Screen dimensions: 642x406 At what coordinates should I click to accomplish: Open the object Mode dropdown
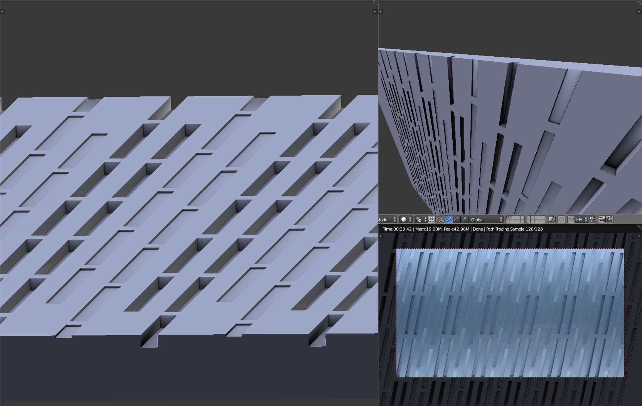click(388, 219)
